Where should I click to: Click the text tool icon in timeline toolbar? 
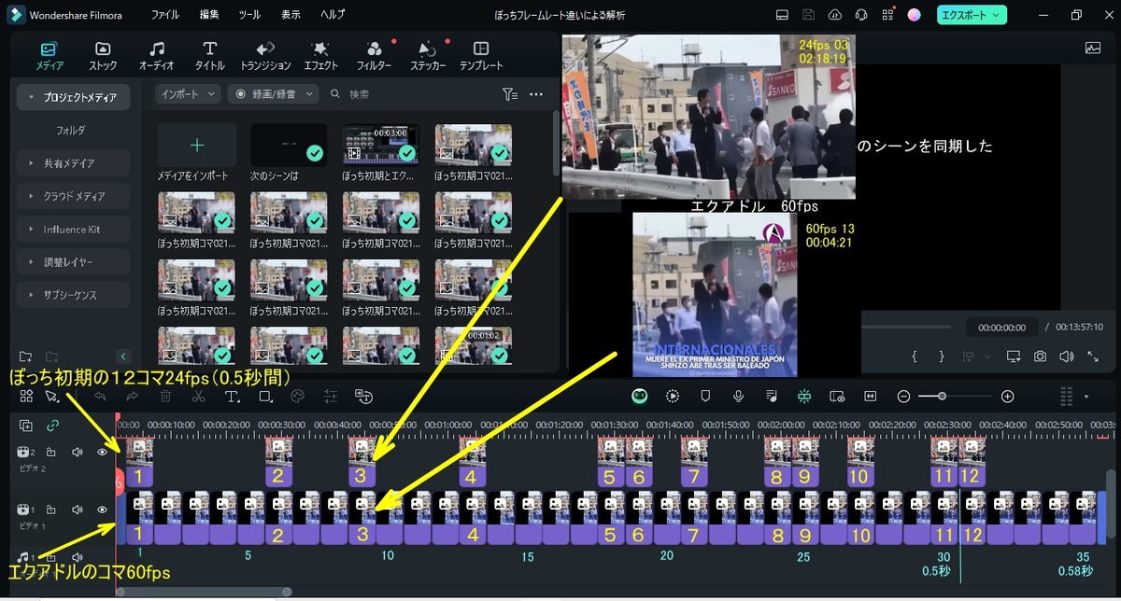232,397
